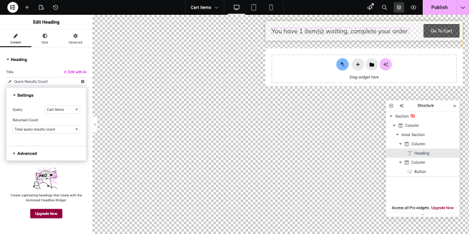Screen dimensions: 469x234
Task: Collapse the Section tree item
Action: pos(391,116)
